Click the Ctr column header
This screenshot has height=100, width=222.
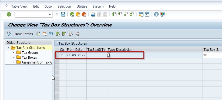click(x=62, y=49)
